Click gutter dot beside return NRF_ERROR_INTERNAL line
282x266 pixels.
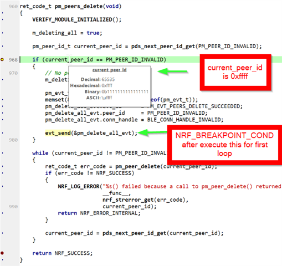coord(3,213)
